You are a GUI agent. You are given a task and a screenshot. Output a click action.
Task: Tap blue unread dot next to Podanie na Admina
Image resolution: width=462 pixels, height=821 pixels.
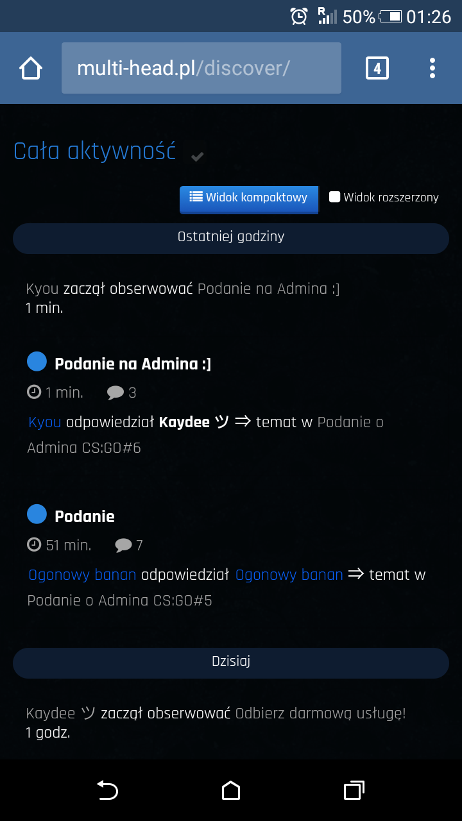tap(37, 362)
